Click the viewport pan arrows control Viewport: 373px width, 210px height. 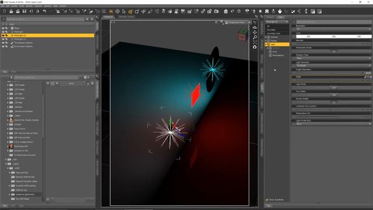tap(255, 32)
